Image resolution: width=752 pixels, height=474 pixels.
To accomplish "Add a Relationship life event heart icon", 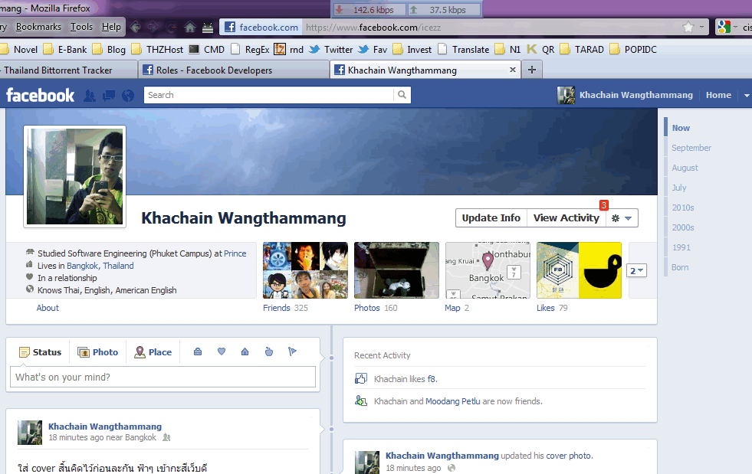I will 222,351.
